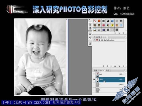The width and height of the screenshot is (142, 106).
Task: Apply the blue glass style preset
Action: (112, 21)
